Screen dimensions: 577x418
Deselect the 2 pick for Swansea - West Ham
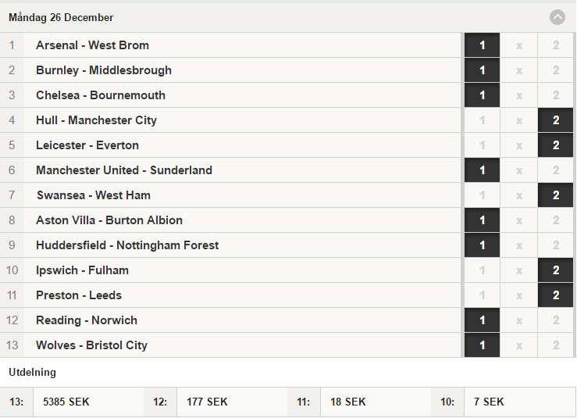point(556,195)
